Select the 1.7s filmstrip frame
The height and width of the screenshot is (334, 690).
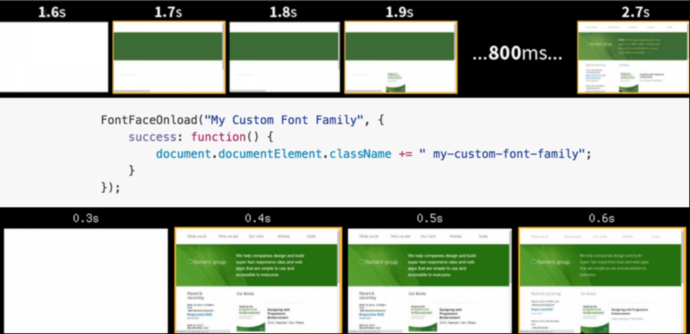coord(169,57)
